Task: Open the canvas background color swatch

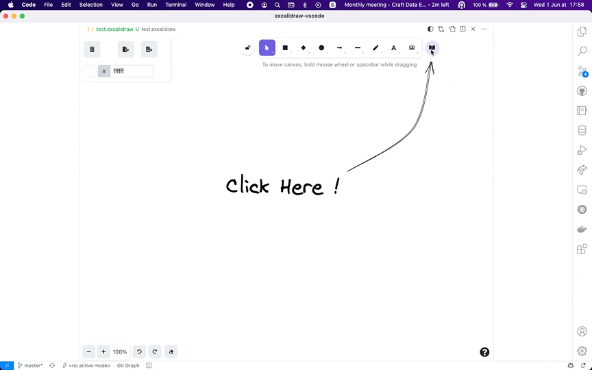Action: [90, 71]
